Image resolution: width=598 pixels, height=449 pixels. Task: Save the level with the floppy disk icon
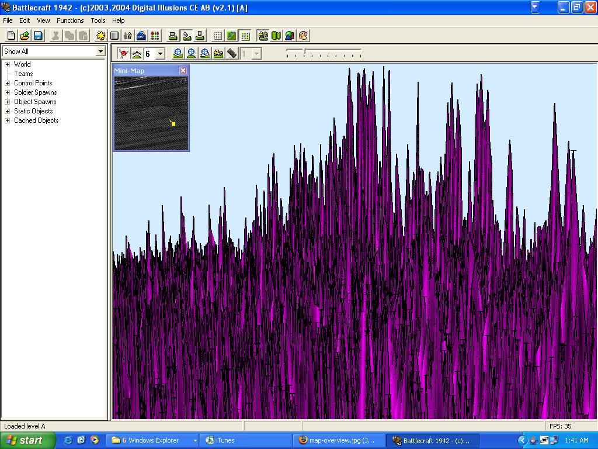tap(38, 36)
